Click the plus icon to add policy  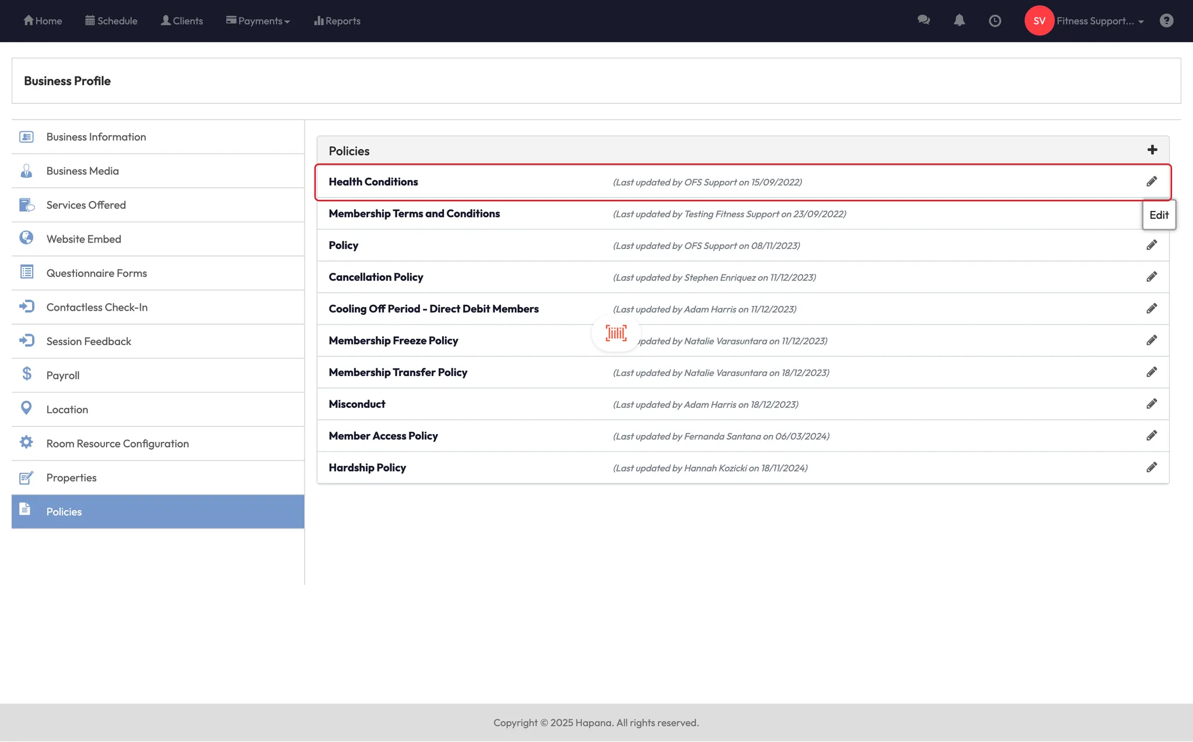(x=1152, y=150)
